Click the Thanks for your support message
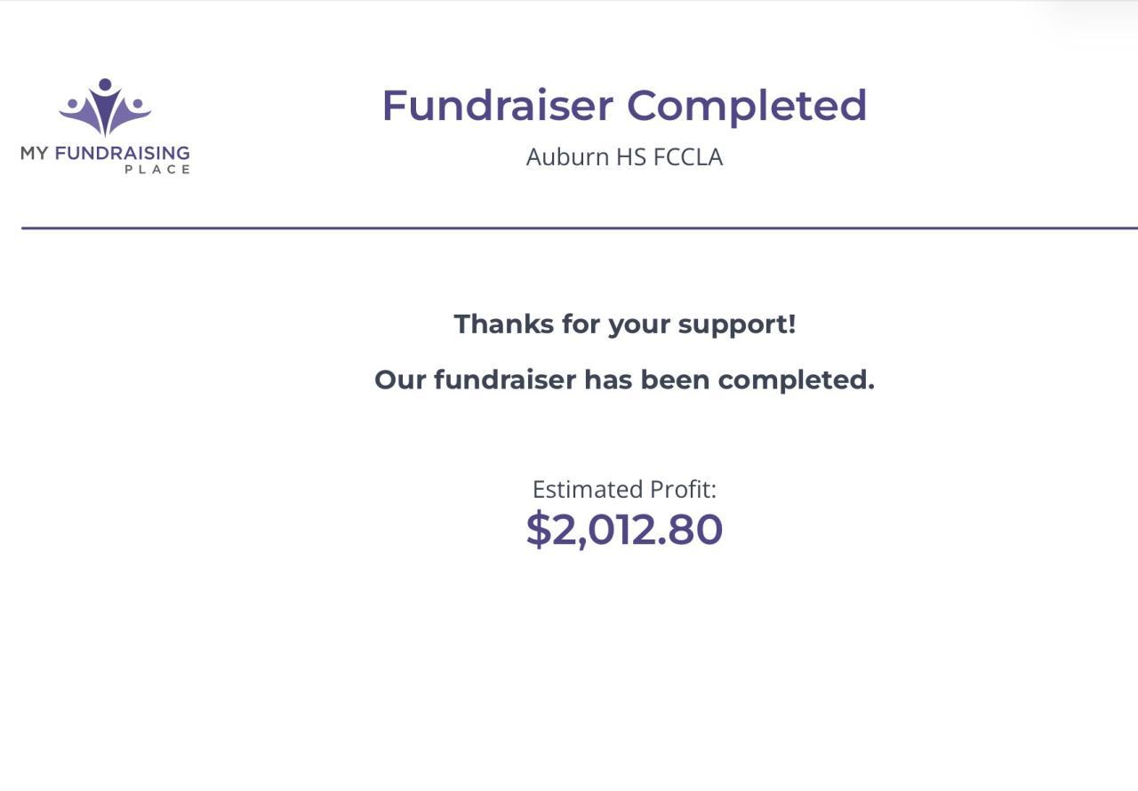The image size is (1138, 791). [624, 324]
